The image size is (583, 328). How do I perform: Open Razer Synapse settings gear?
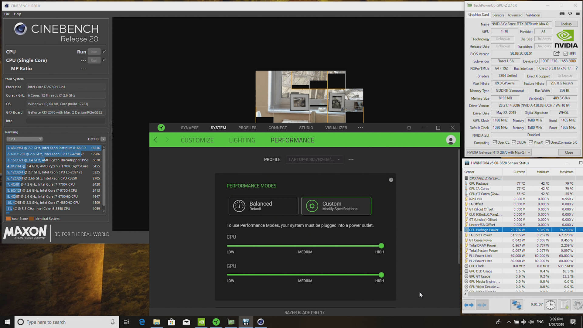[409, 128]
